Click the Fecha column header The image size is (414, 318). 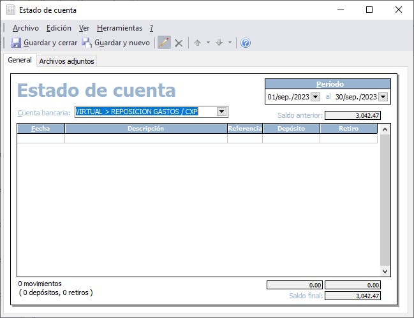(41, 129)
